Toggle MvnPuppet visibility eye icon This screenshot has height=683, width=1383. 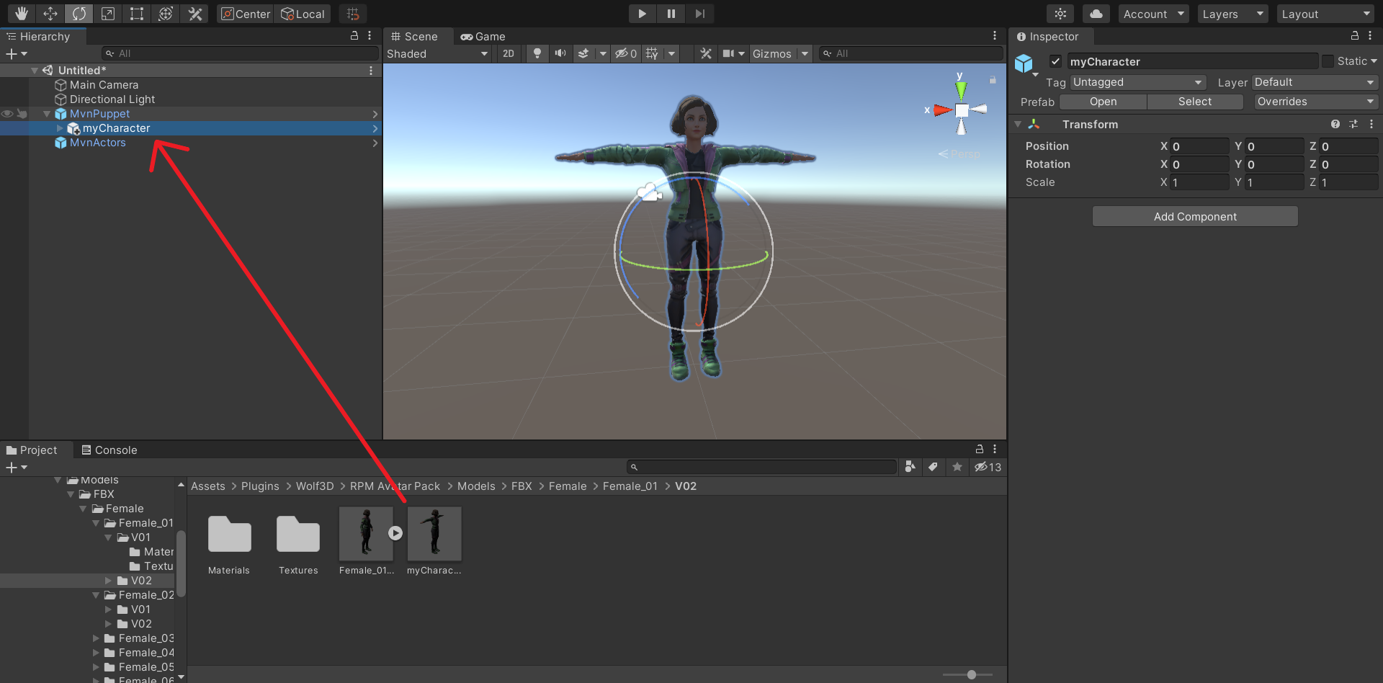pyautogui.click(x=7, y=114)
